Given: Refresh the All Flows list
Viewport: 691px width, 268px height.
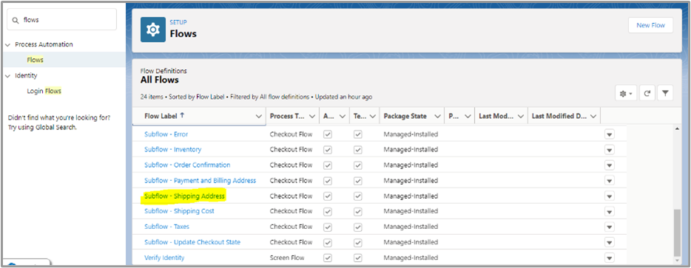Looking at the screenshot, I should pyautogui.click(x=647, y=93).
